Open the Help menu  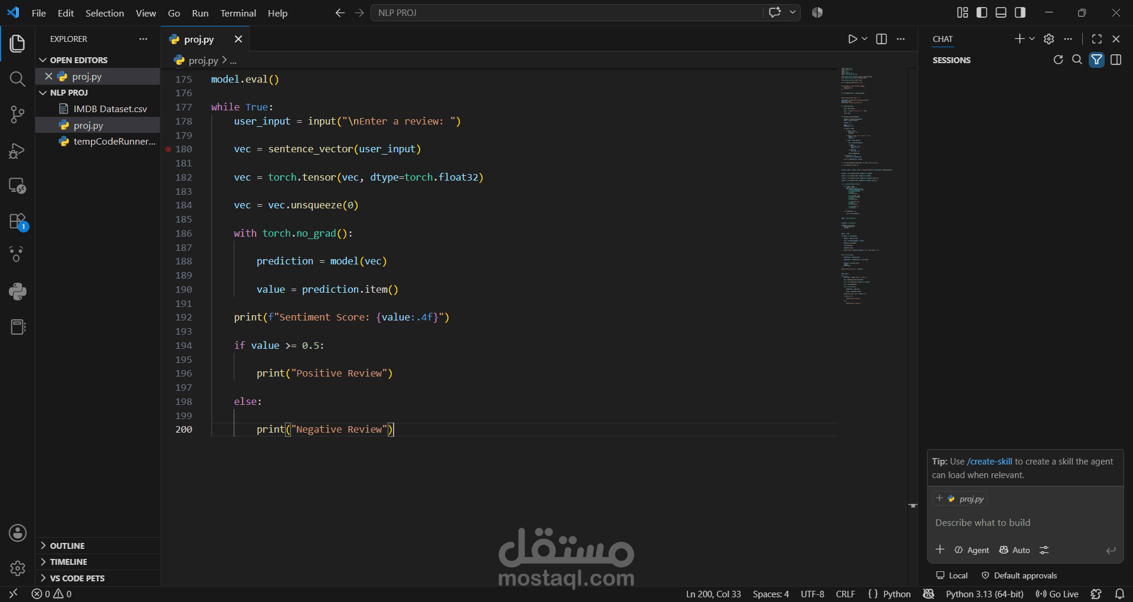pos(277,13)
